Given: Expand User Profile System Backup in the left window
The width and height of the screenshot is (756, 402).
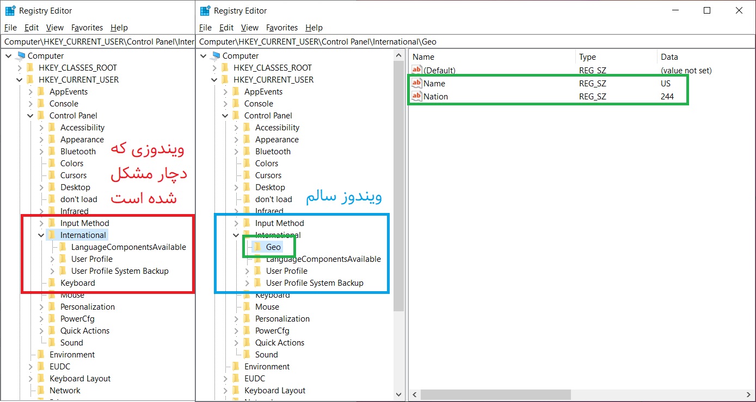Looking at the screenshot, I should coord(52,271).
